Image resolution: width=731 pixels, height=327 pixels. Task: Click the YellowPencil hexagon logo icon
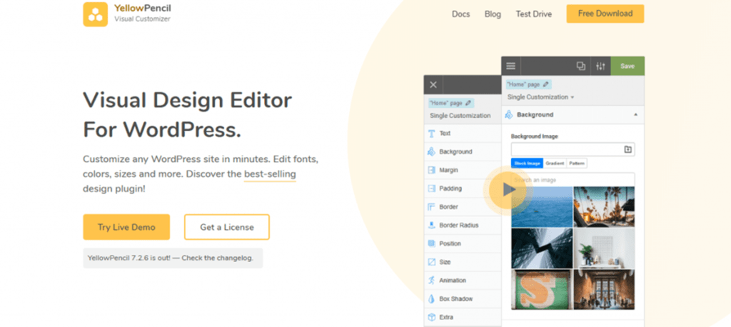coord(95,14)
